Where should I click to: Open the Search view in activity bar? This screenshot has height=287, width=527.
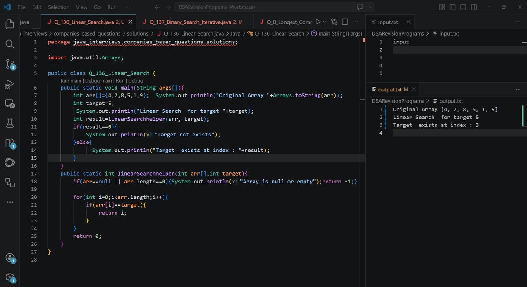(x=10, y=44)
